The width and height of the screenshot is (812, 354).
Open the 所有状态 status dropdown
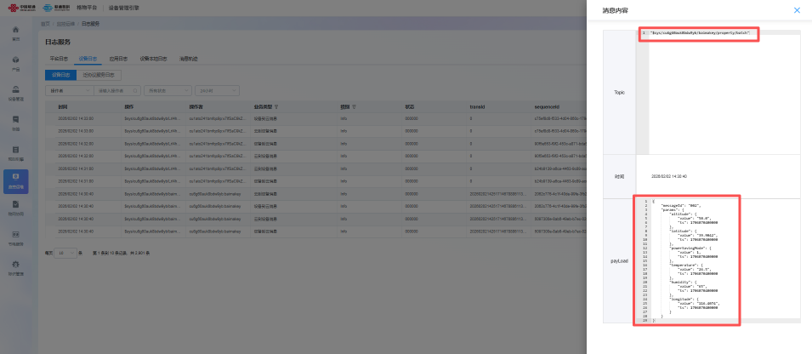point(166,89)
